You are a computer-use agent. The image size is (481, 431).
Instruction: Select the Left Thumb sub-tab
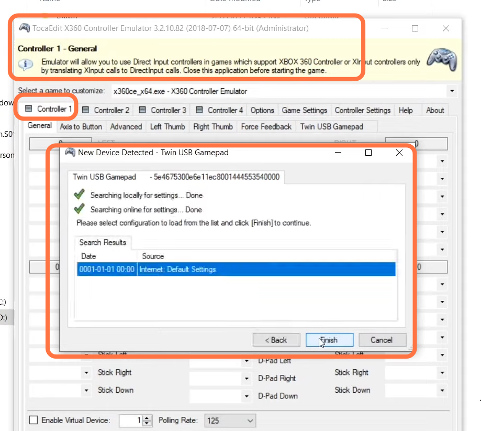coord(167,127)
